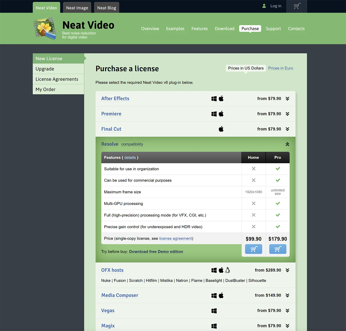Open the Download menu item
346x331 pixels.
pos(225,28)
